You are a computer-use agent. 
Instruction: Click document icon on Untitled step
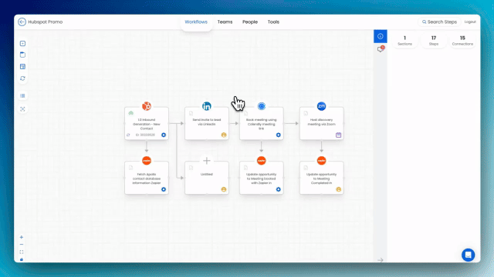[191, 168]
